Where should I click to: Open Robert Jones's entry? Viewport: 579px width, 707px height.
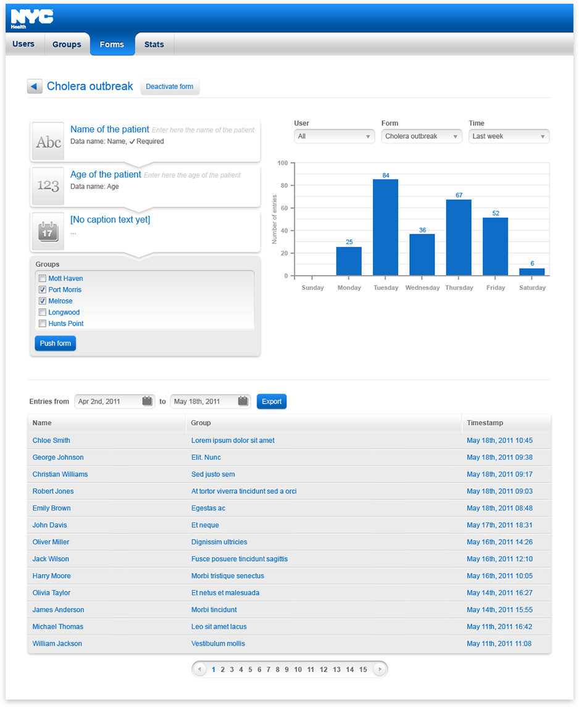[53, 491]
